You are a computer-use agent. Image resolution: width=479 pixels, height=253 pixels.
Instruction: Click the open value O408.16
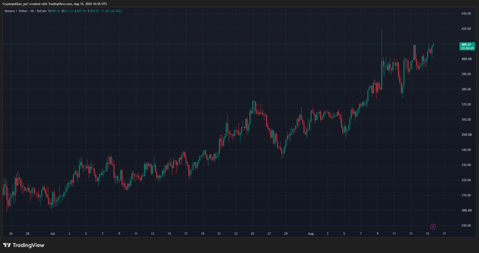click(x=54, y=11)
